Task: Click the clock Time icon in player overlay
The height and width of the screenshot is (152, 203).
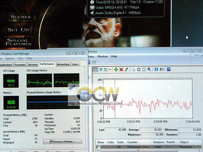Action: tap(92, 2)
